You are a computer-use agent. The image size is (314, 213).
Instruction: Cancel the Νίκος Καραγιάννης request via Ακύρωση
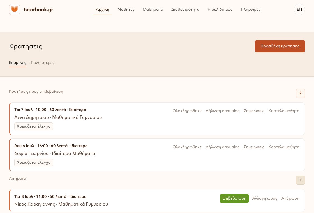click(290, 198)
